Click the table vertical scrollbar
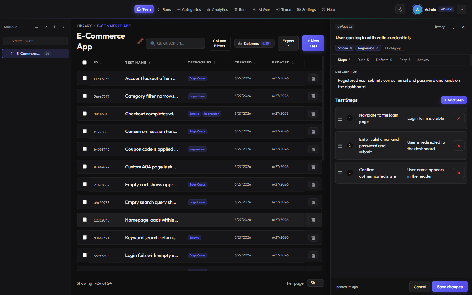 click(323, 108)
